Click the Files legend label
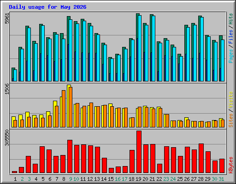Viewport: 236px width, 184px height. [x=231, y=37]
